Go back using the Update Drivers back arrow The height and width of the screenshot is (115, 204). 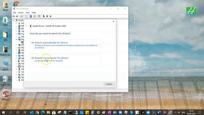[x=26, y=26]
